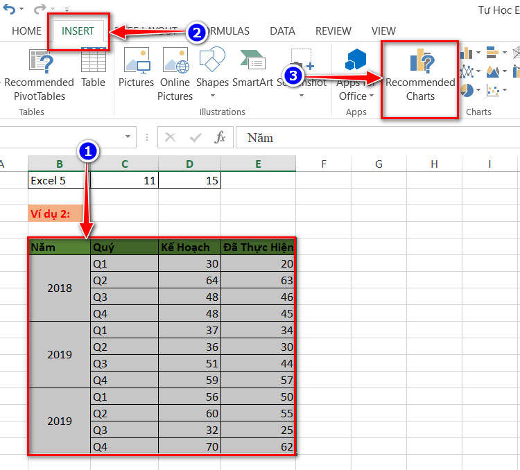Select the Đã Thực Hiện cell with value 57
520x470 pixels.
coord(258,380)
